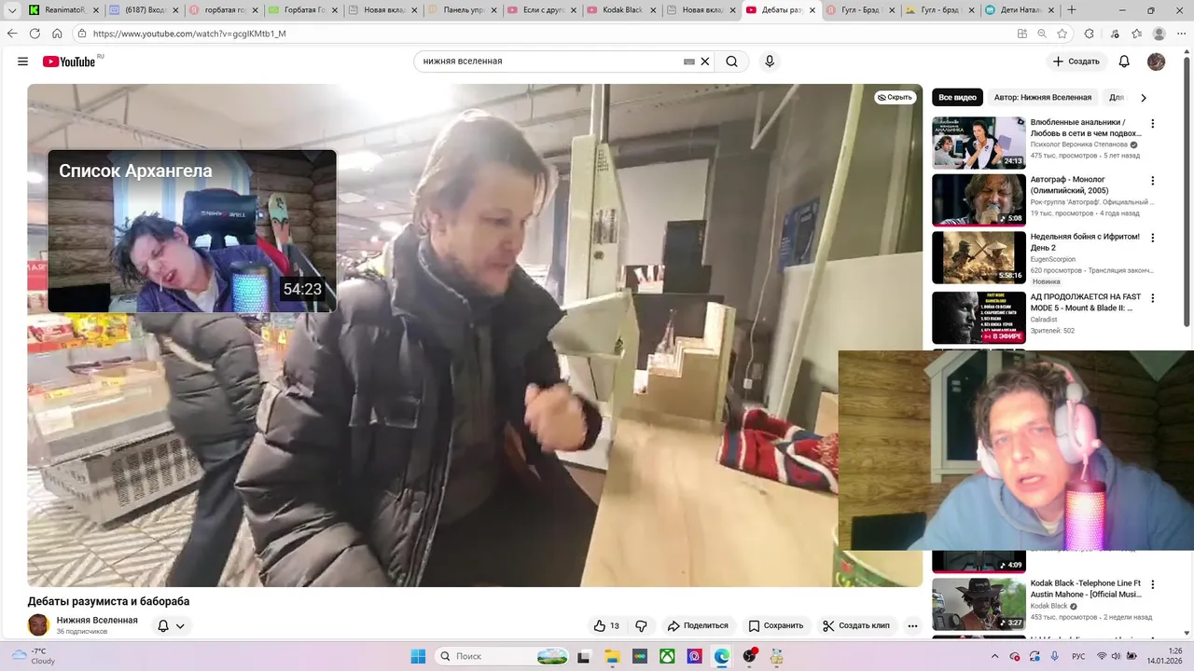Open the browser profile icon

(1159, 33)
